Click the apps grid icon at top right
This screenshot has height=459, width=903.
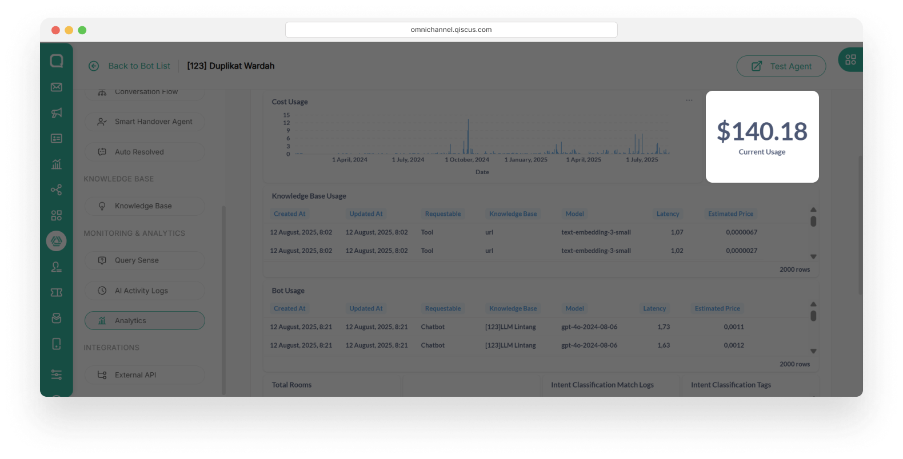[850, 60]
